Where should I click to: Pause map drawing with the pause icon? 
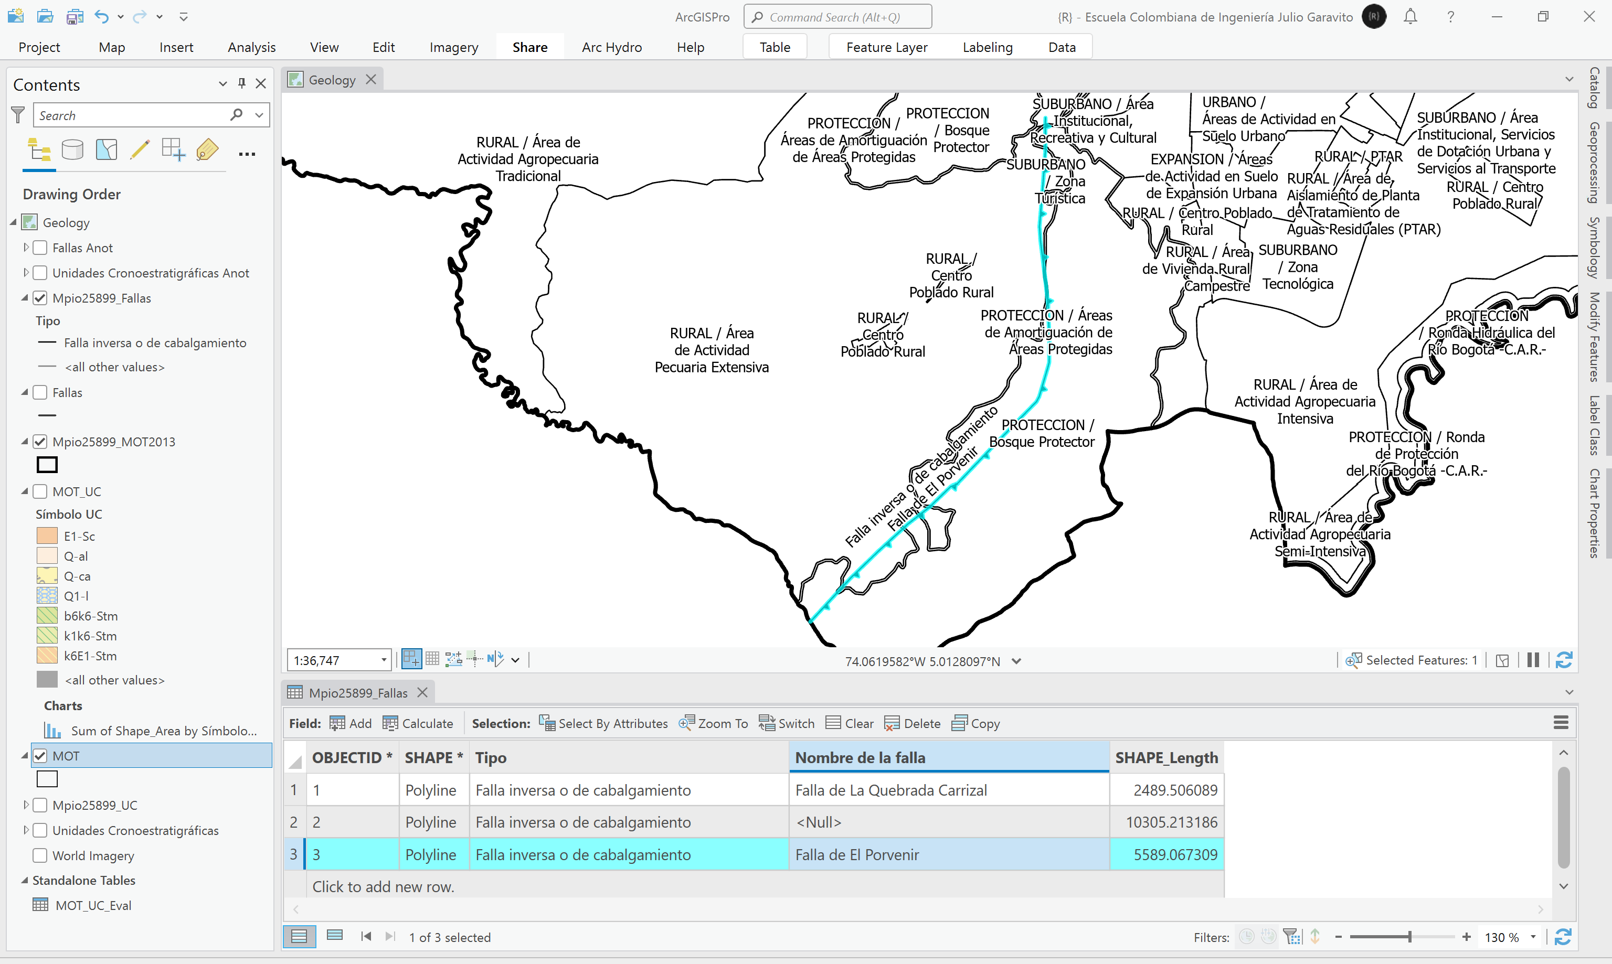coord(1533,660)
